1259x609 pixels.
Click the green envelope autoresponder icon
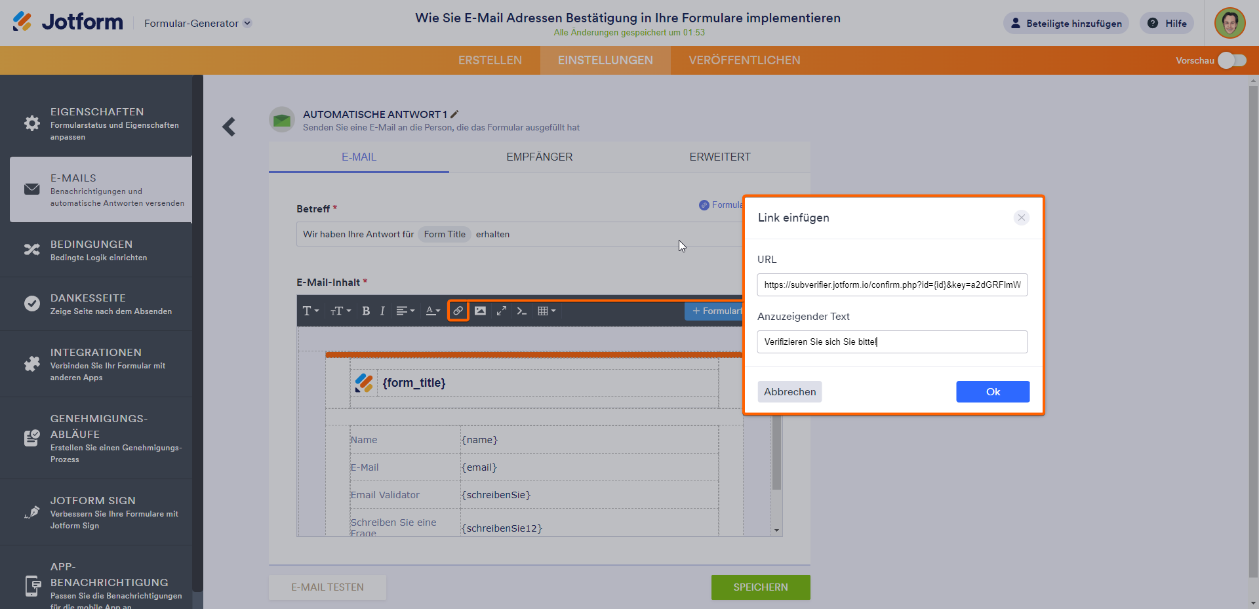tap(282, 120)
